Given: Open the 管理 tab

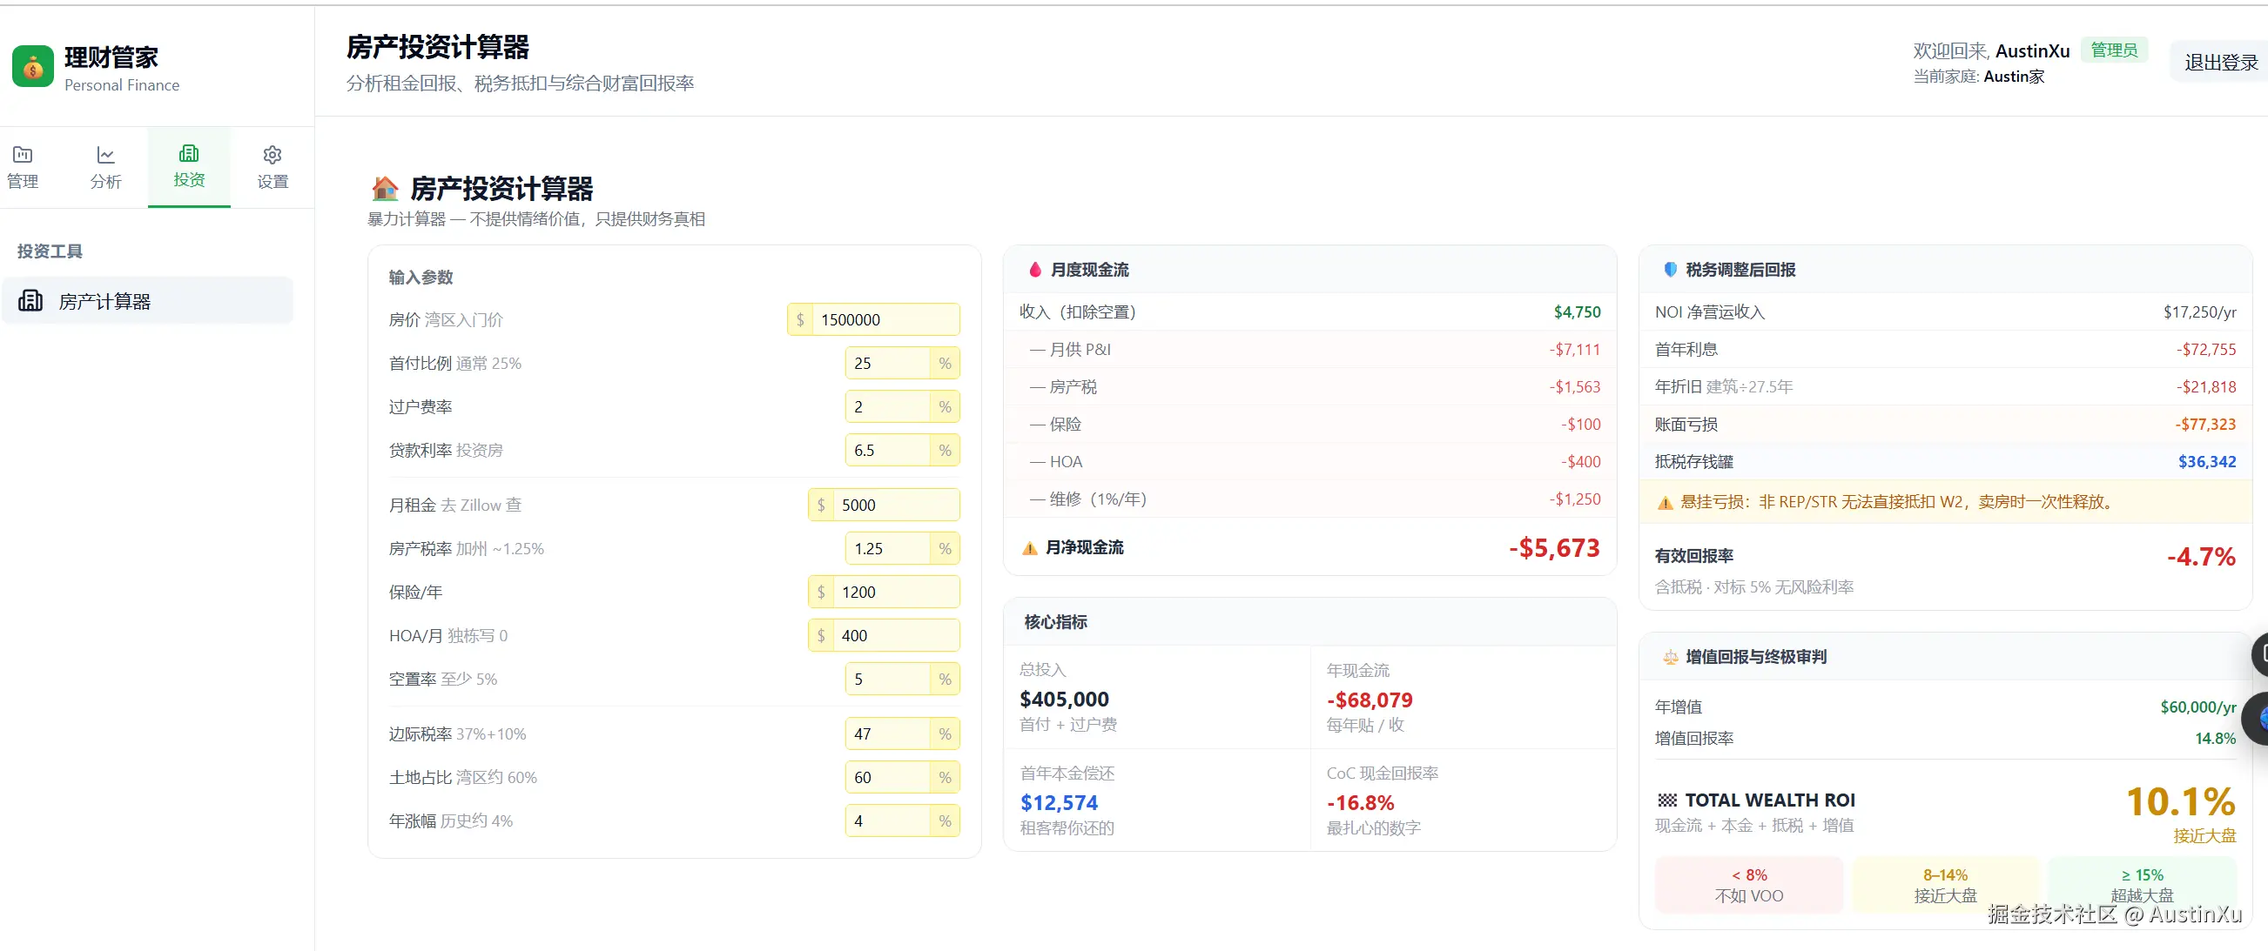Looking at the screenshot, I should [x=23, y=167].
